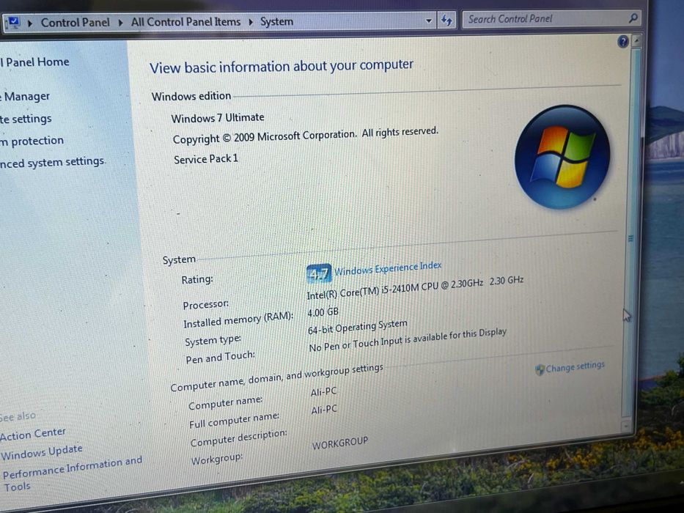Expand the arrow after Control Panel breadcrumb
The width and height of the screenshot is (684, 513).
pos(120,22)
